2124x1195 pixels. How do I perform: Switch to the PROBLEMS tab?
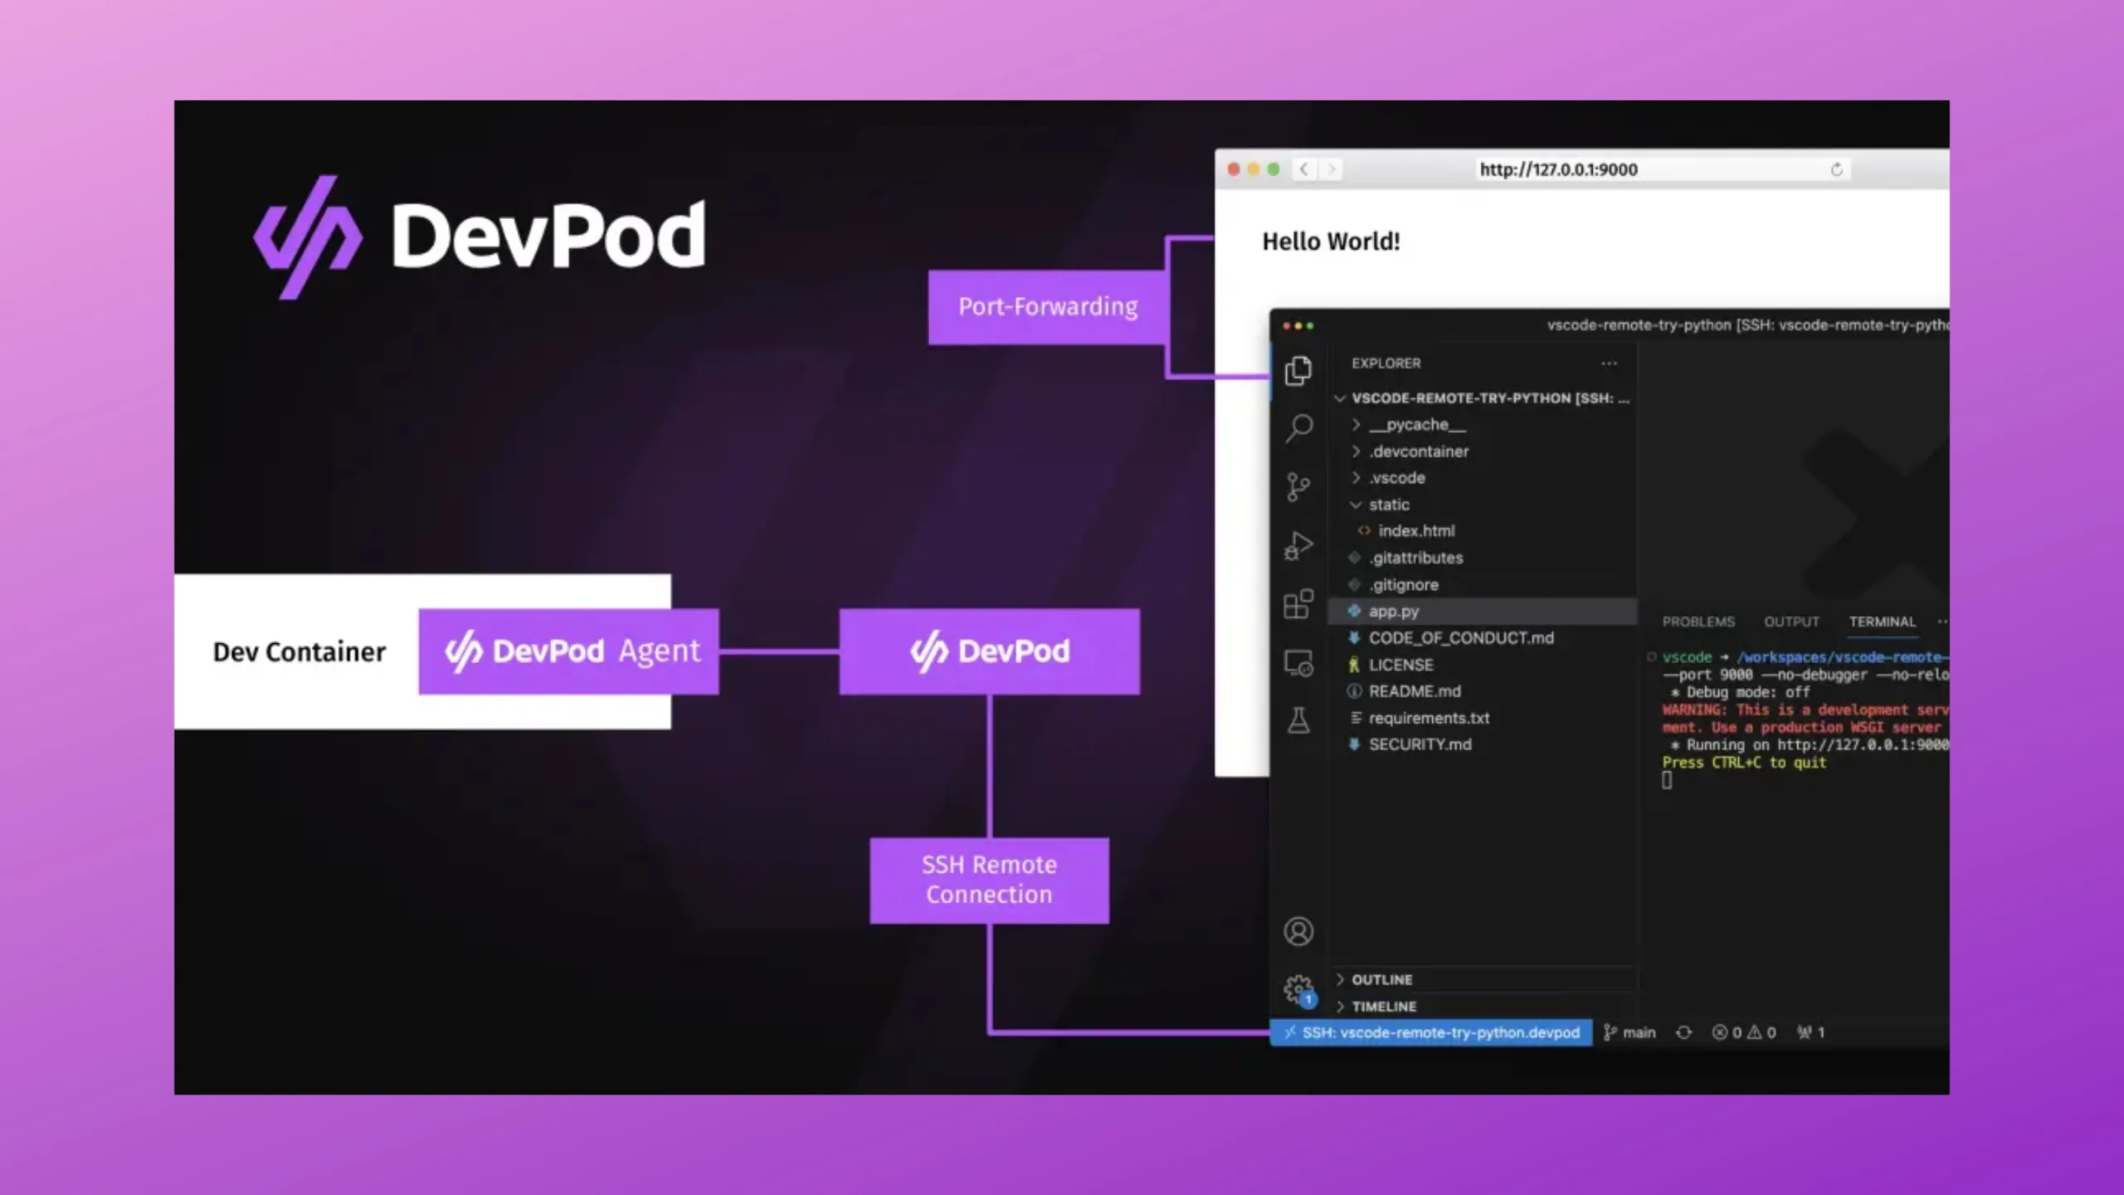point(1698,622)
